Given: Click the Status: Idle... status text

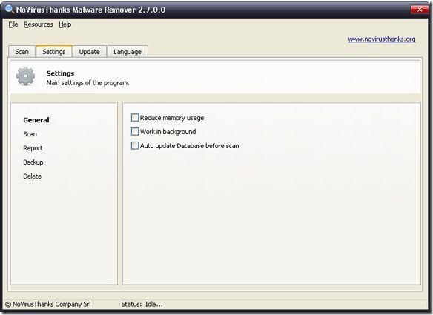Looking at the screenshot, I should [142, 304].
